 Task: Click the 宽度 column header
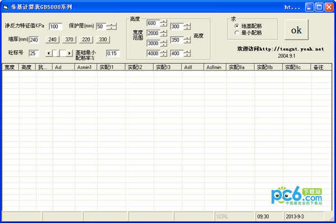point(11,67)
